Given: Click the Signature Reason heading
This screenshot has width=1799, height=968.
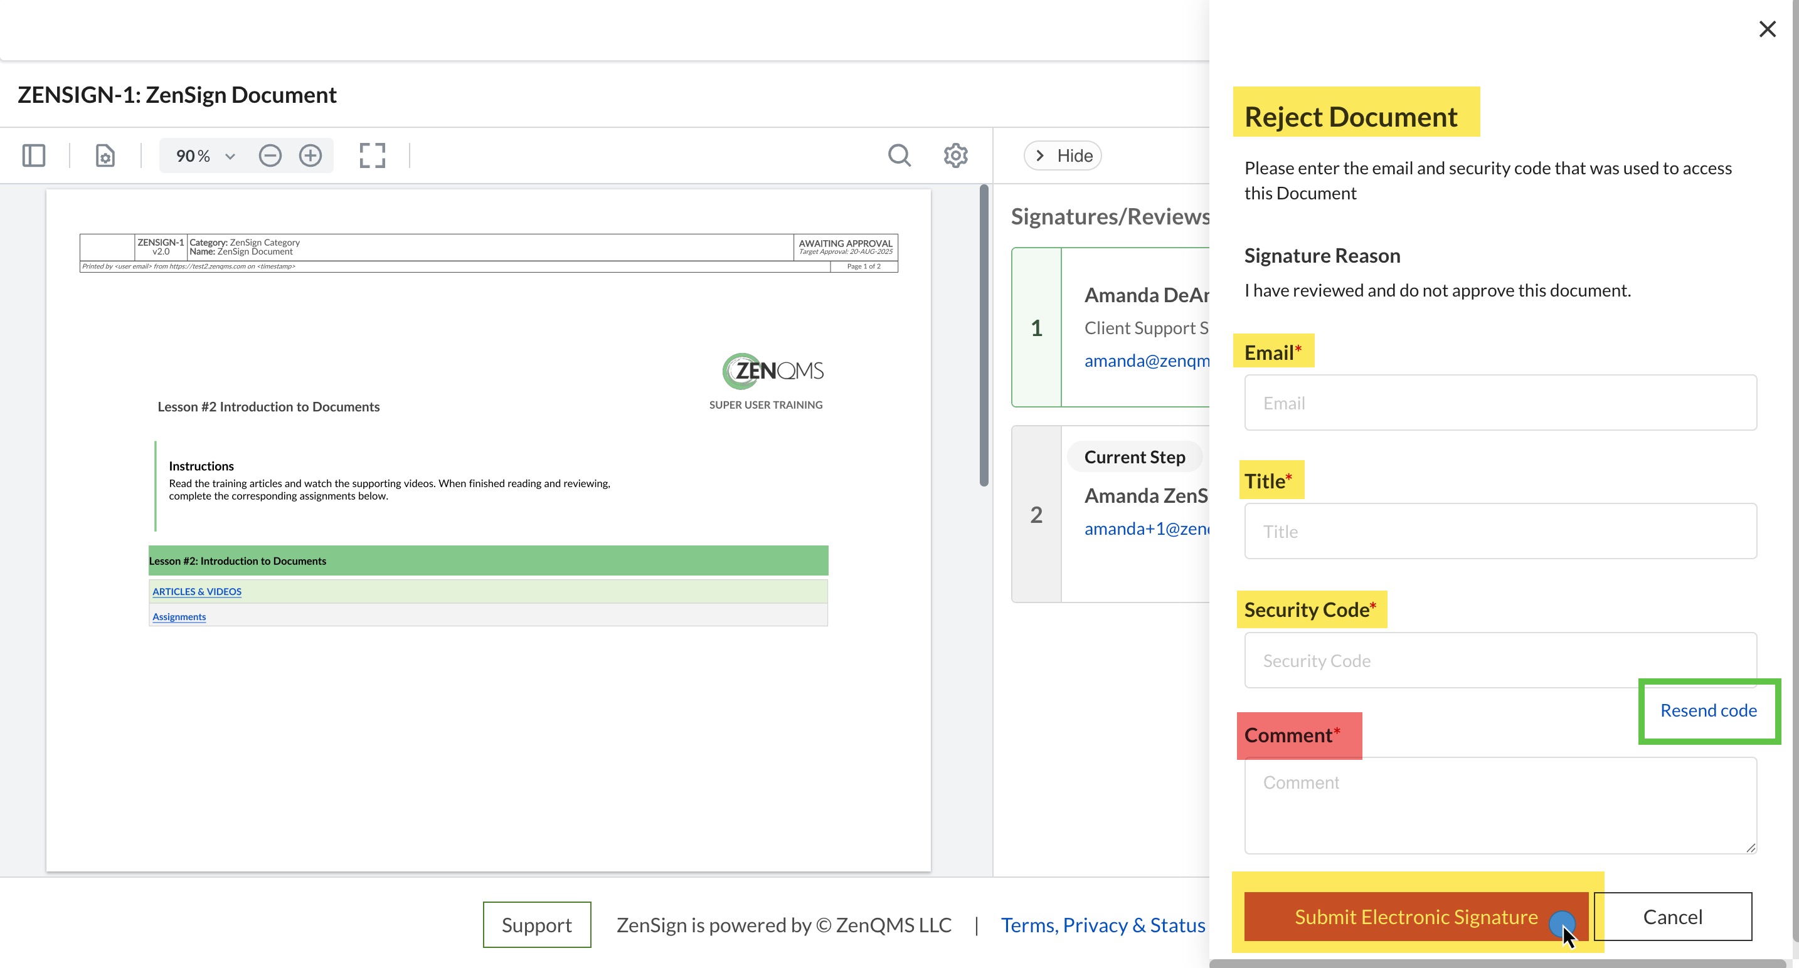Looking at the screenshot, I should 1322,255.
